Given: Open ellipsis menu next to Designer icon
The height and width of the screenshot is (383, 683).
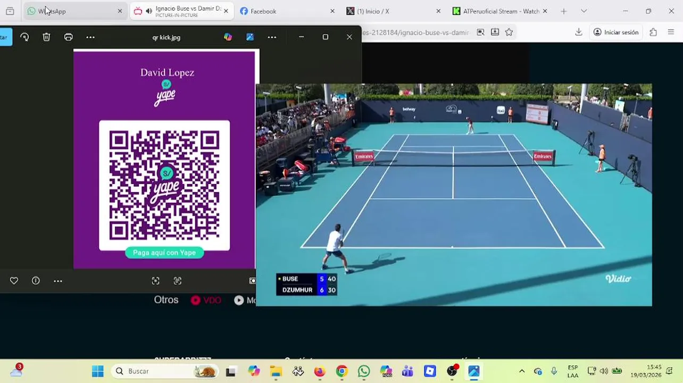Looking at the screenshot, I should pyautogui.click(x=272, y=37).
